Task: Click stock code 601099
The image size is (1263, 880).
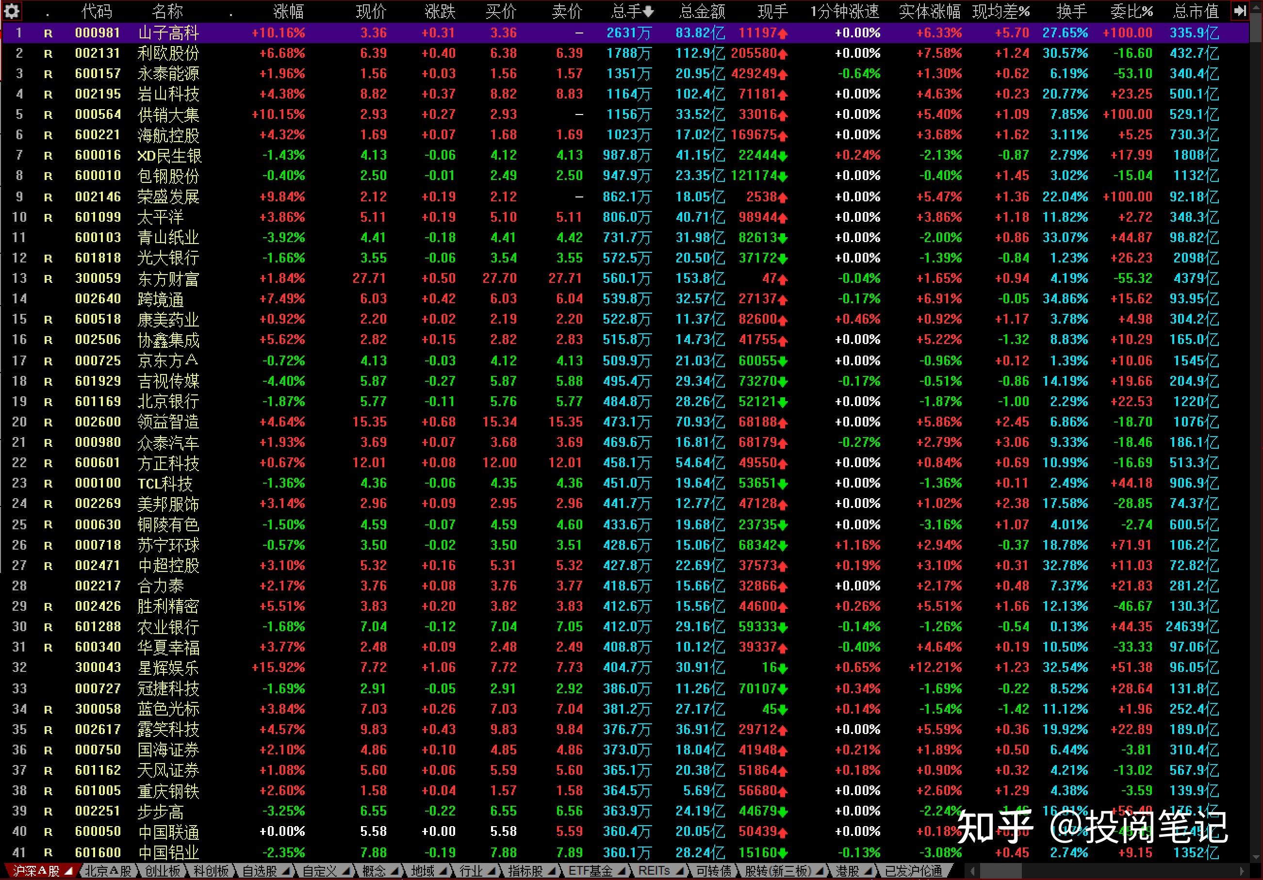Action: [x=98, y=217]
